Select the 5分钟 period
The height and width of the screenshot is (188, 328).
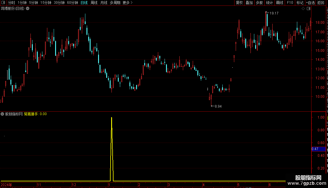click(x=33, y=3)
